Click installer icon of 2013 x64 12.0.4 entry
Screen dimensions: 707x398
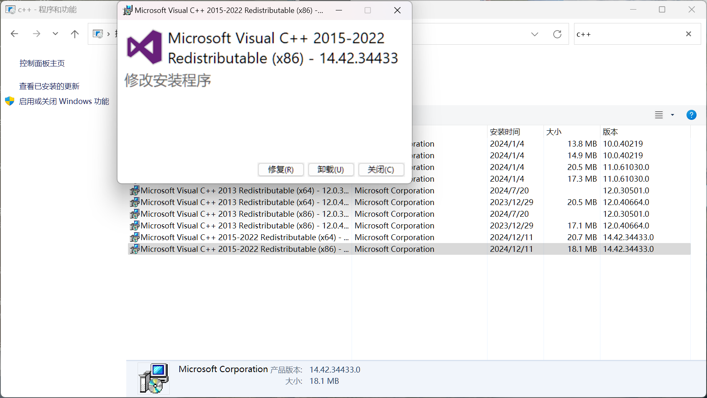[x=134, y=203]
